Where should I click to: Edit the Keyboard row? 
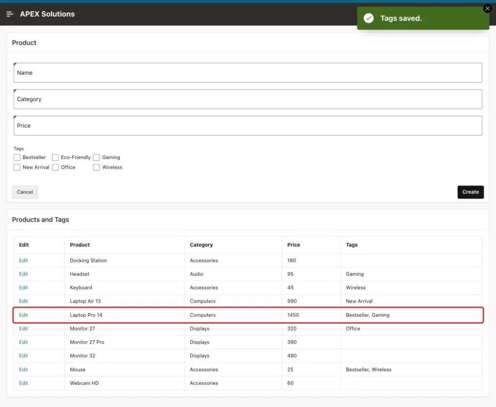click(23, 288)
